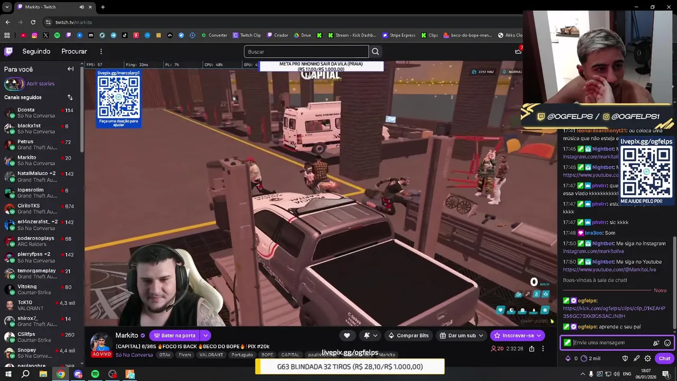The height and width of the screenshot is (381, 677).
Task: Open the Twitch home logo
Action: click(8, 51)
